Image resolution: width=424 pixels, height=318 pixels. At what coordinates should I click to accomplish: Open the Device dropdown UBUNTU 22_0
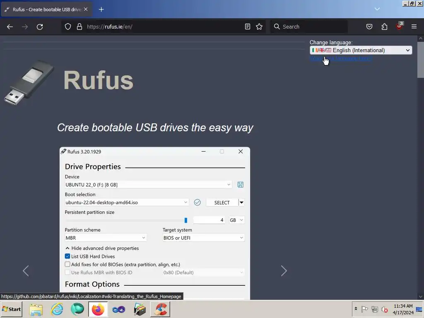(148, 185)
